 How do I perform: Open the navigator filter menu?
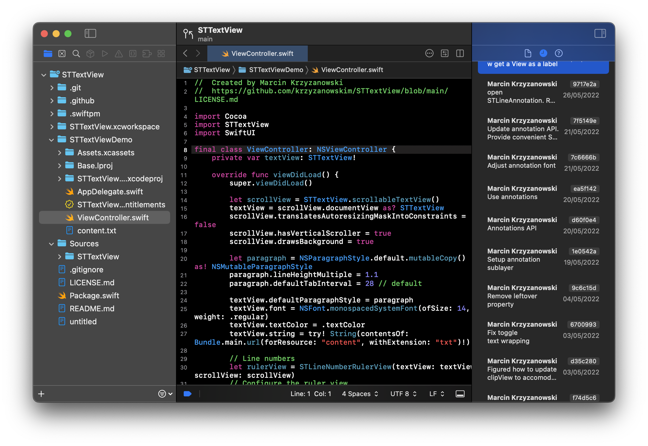click(165, 394)
